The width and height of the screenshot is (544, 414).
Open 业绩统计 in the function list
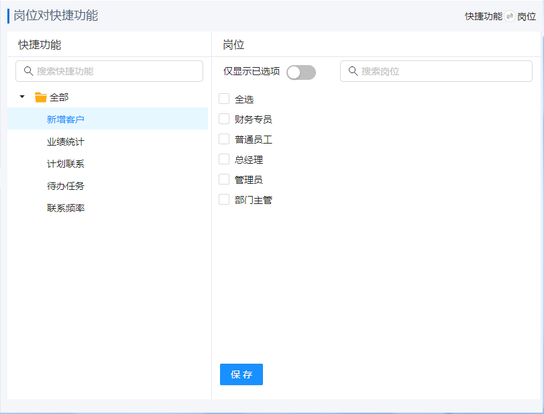click(x=66, y=142)
